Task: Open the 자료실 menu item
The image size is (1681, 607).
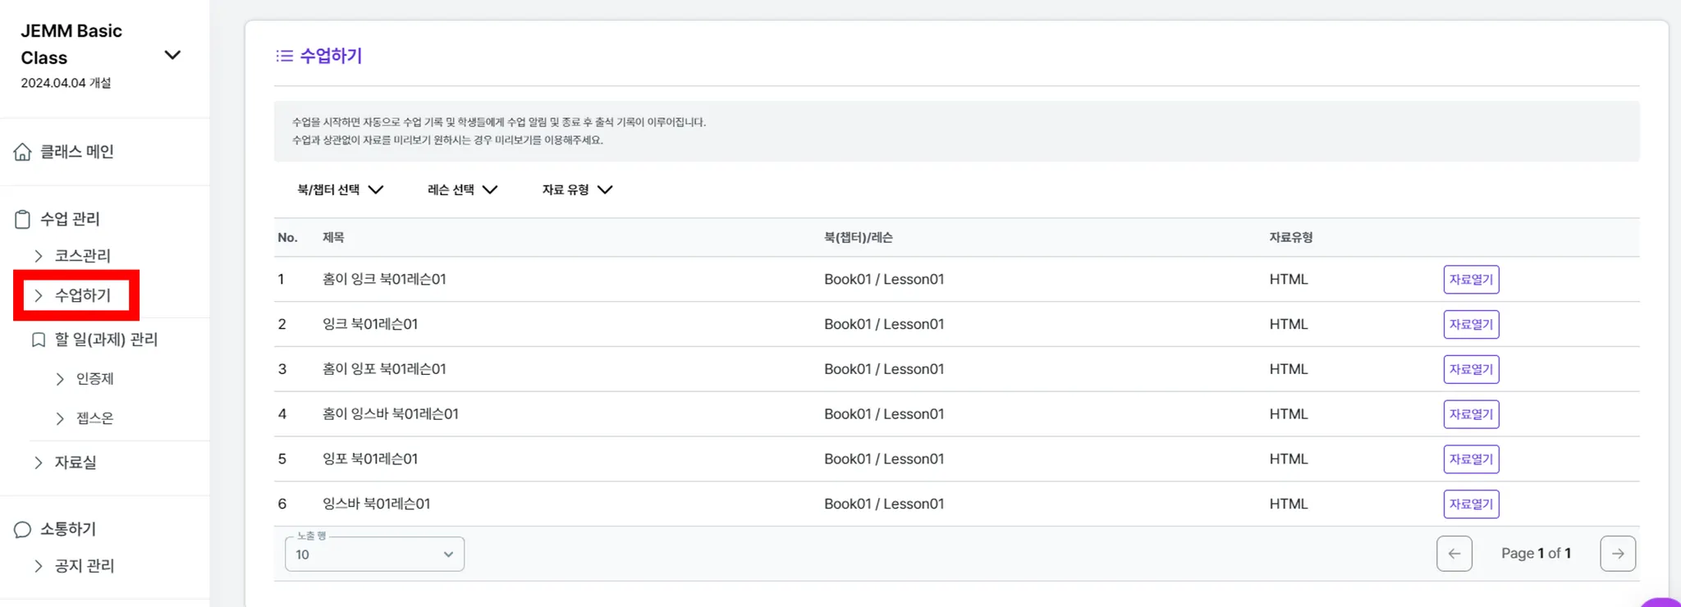Action: tap(76, 463)
